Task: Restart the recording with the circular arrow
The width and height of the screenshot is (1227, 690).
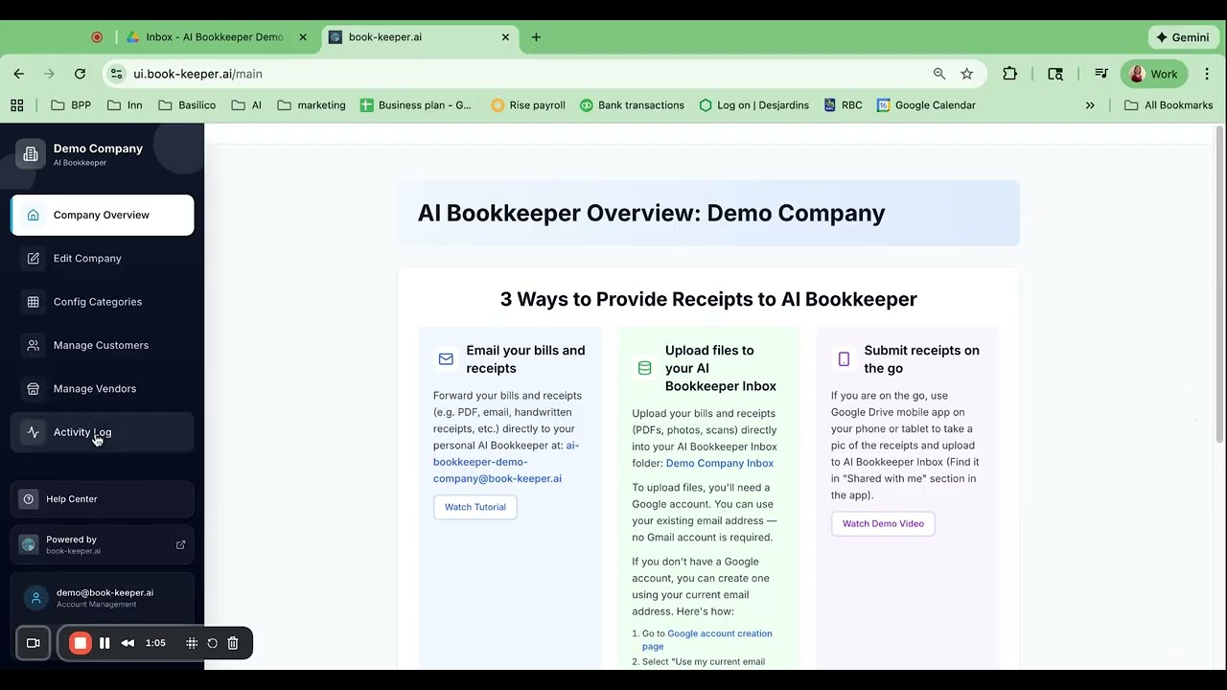Action: 213,643
